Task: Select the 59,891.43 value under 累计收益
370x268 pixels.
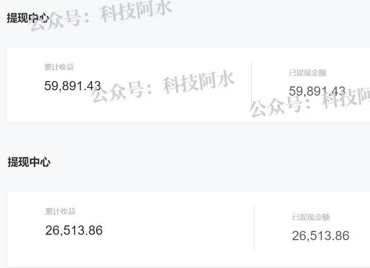Action: click(72, 86)
